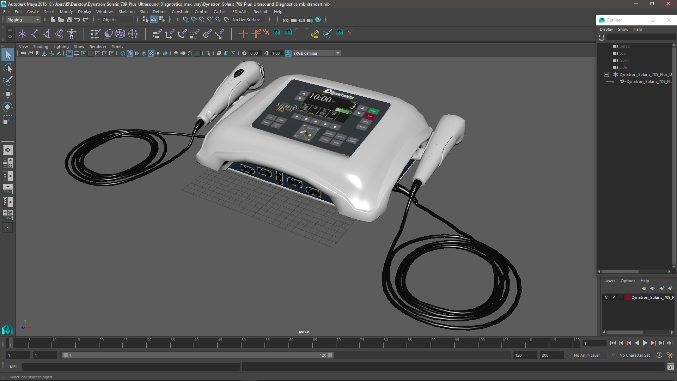Screen dimensions: 677x381
Task: Toggle smooth shade all in viewport
Action: coord(130,53)
